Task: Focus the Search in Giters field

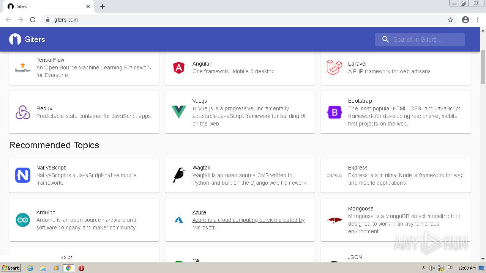Action: 420,39
